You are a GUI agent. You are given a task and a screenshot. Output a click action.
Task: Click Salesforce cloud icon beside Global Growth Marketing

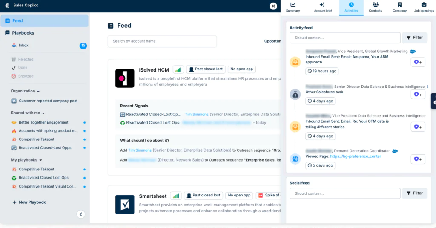[413, 52]
